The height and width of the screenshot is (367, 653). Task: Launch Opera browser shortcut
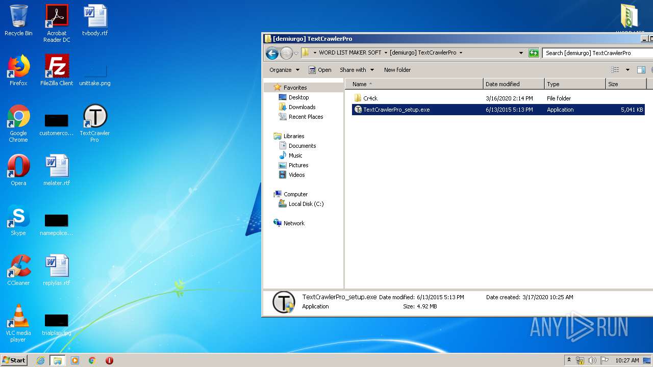tap(18, 170)
